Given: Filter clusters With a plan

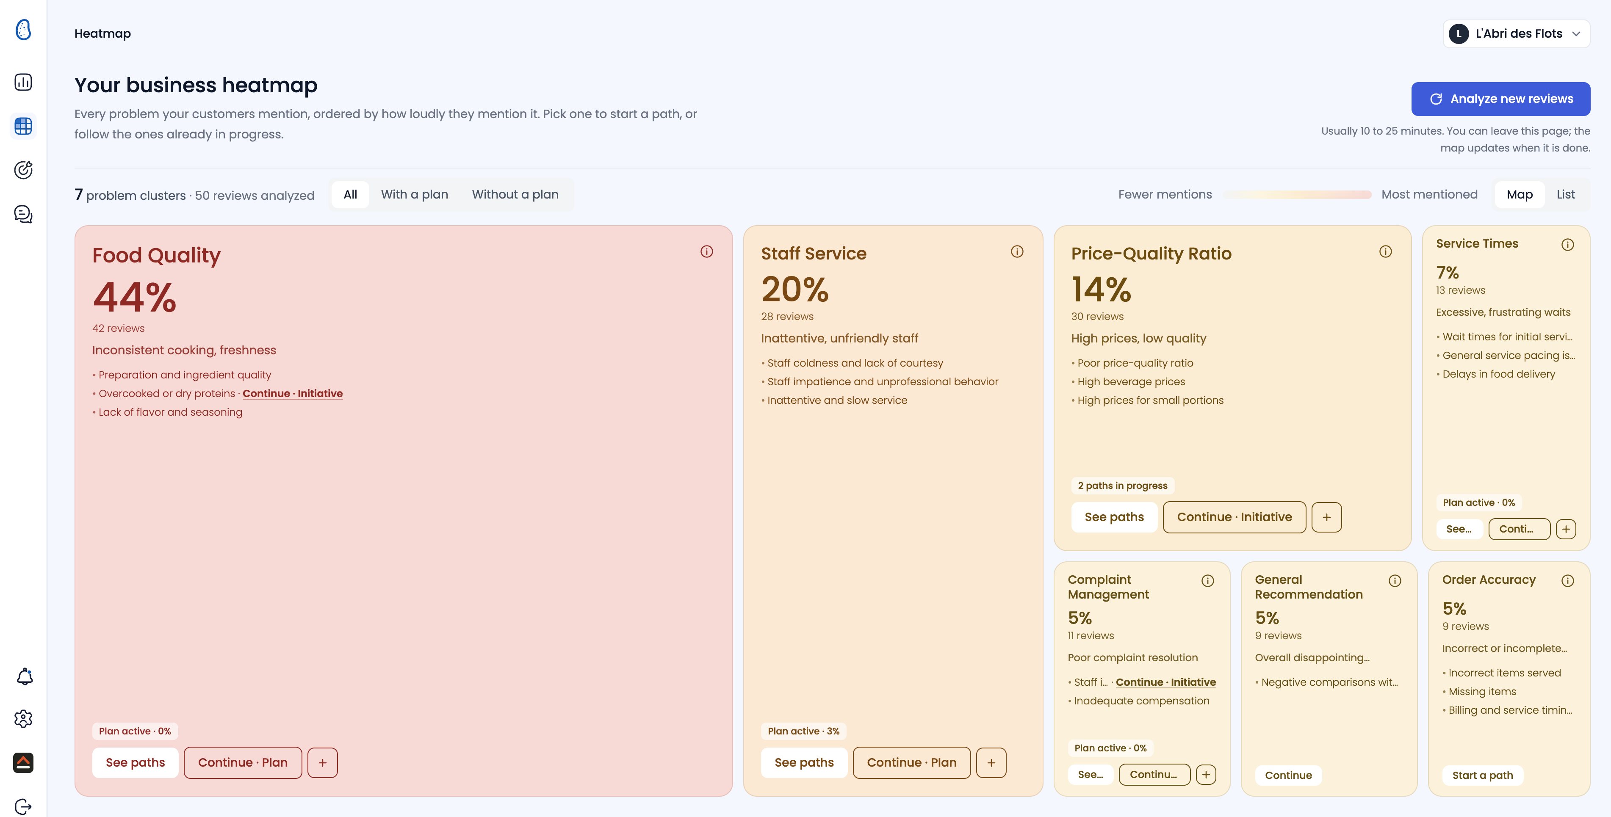Looking at the screenshot, I should 415,194.
